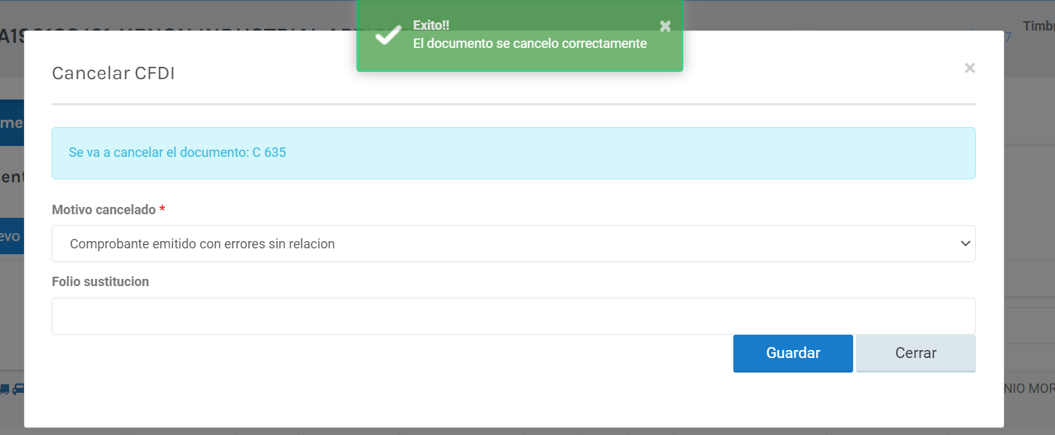
Task: Click the chevron arrow of the reason selector
Action: [x=965, y=244]
